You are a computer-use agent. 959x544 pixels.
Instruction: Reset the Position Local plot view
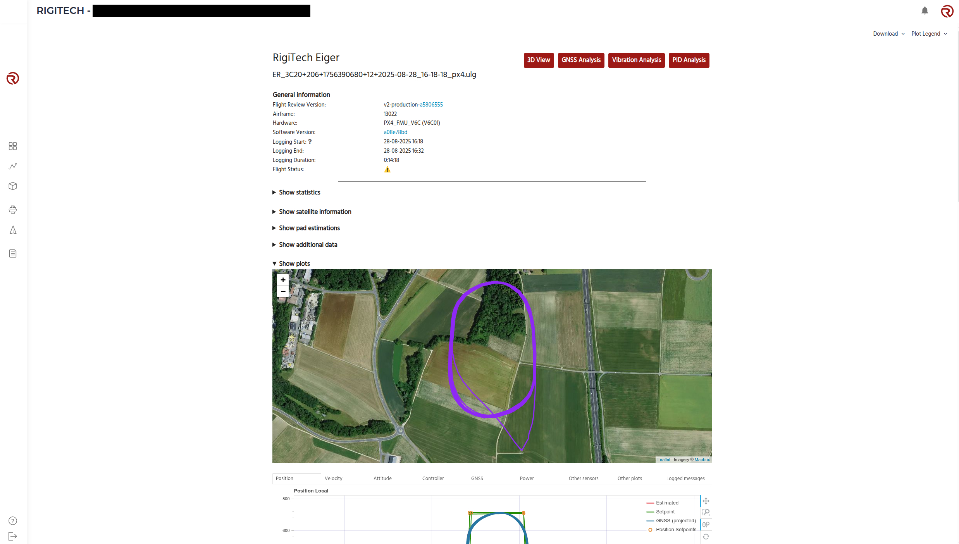(706, 537)
